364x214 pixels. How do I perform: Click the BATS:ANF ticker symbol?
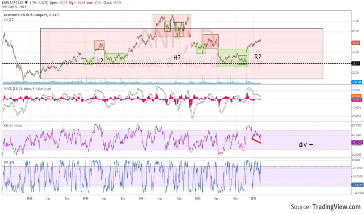pos(8,3)
